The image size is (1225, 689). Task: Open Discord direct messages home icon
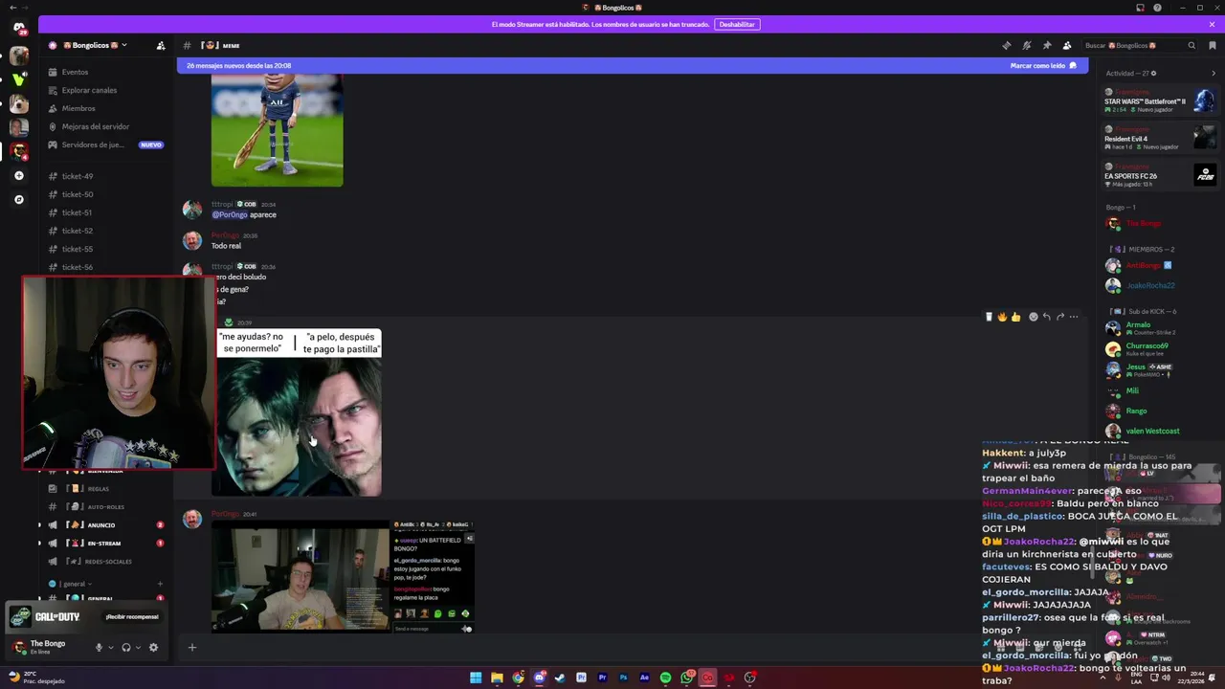[x=19, y=29]
